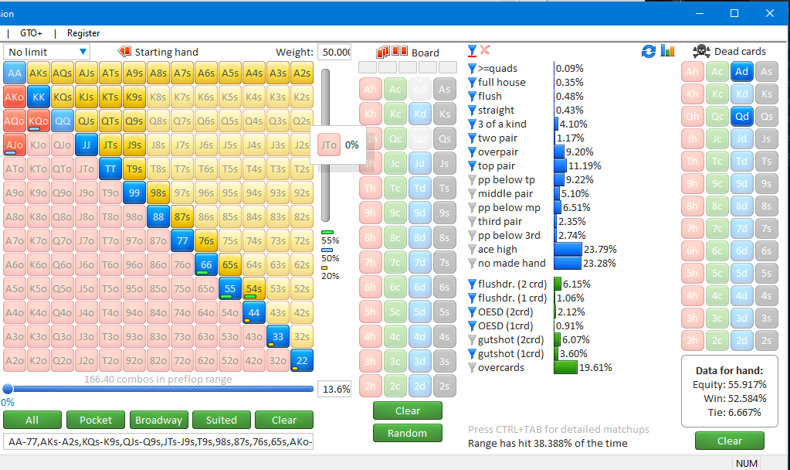The height and width of the screenshot is (470, 790).
Task: Toggle the full house filter funnel
Action: pyautogui.click(x=472, y=82)
